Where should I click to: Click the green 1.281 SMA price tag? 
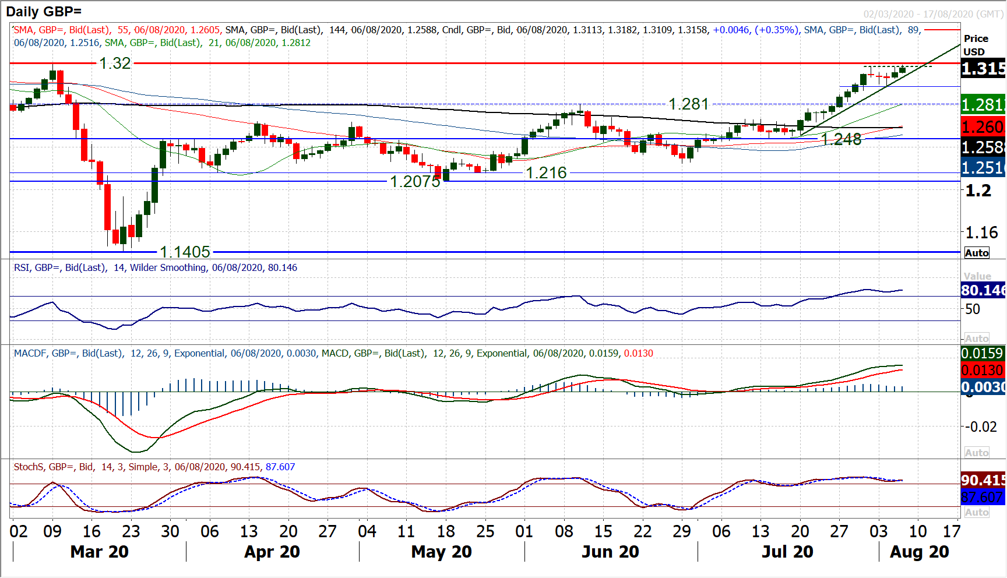click(983, 105)
